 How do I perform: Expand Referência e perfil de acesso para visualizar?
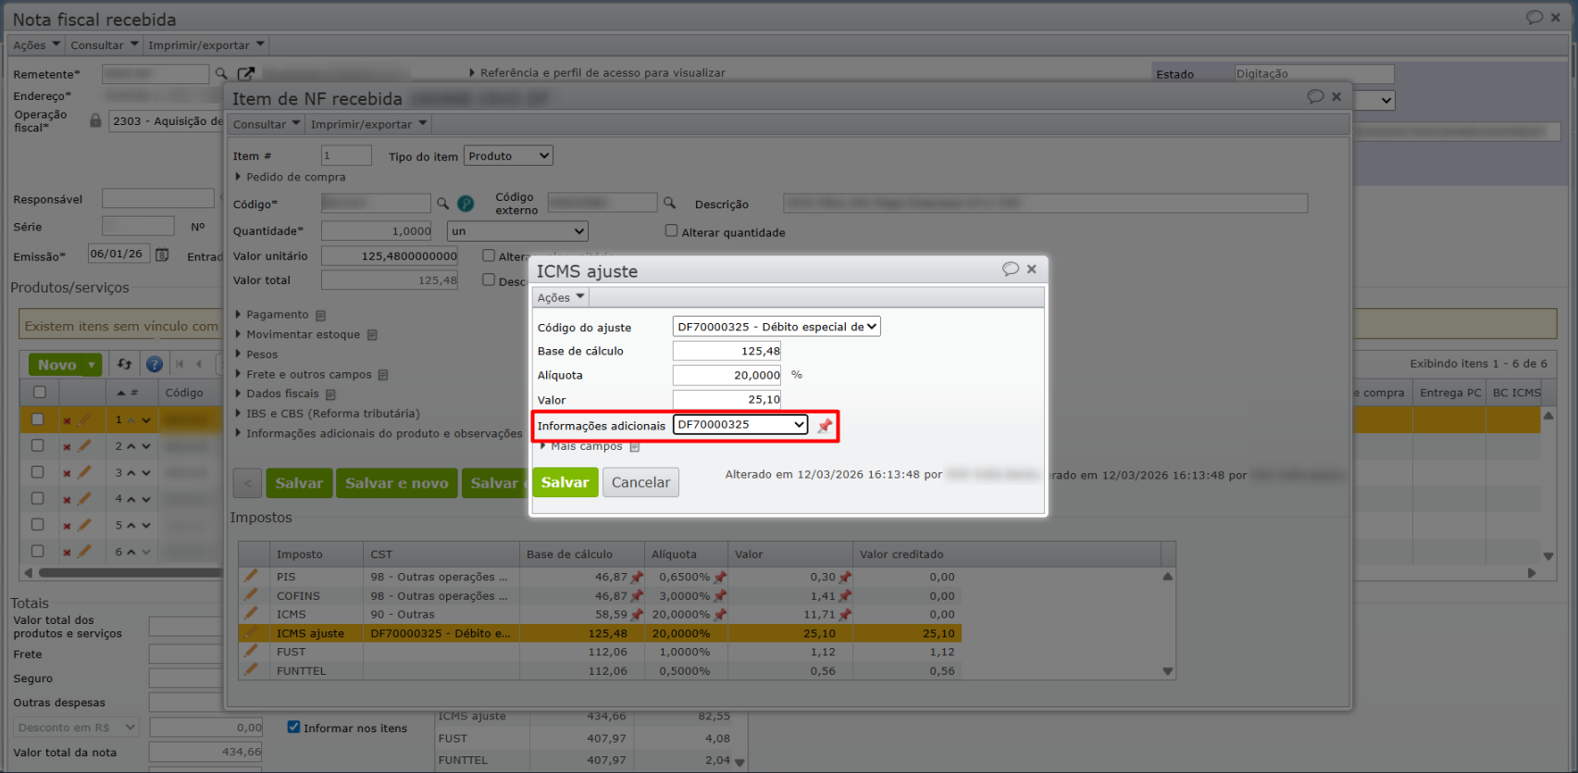[597, 72]
